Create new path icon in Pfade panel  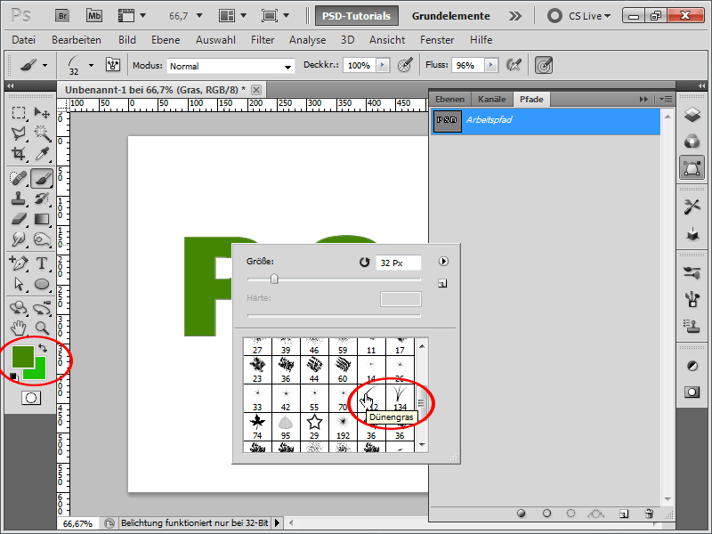pyautogui.click(x=625, y=514)
